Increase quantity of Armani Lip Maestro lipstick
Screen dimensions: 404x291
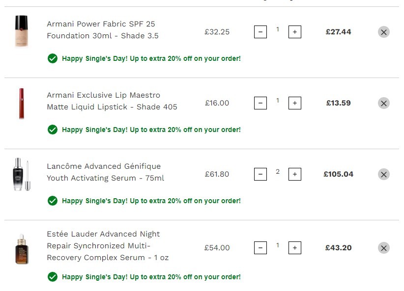[295, 103]
